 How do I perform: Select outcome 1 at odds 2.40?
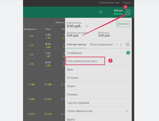click(31, 84)
